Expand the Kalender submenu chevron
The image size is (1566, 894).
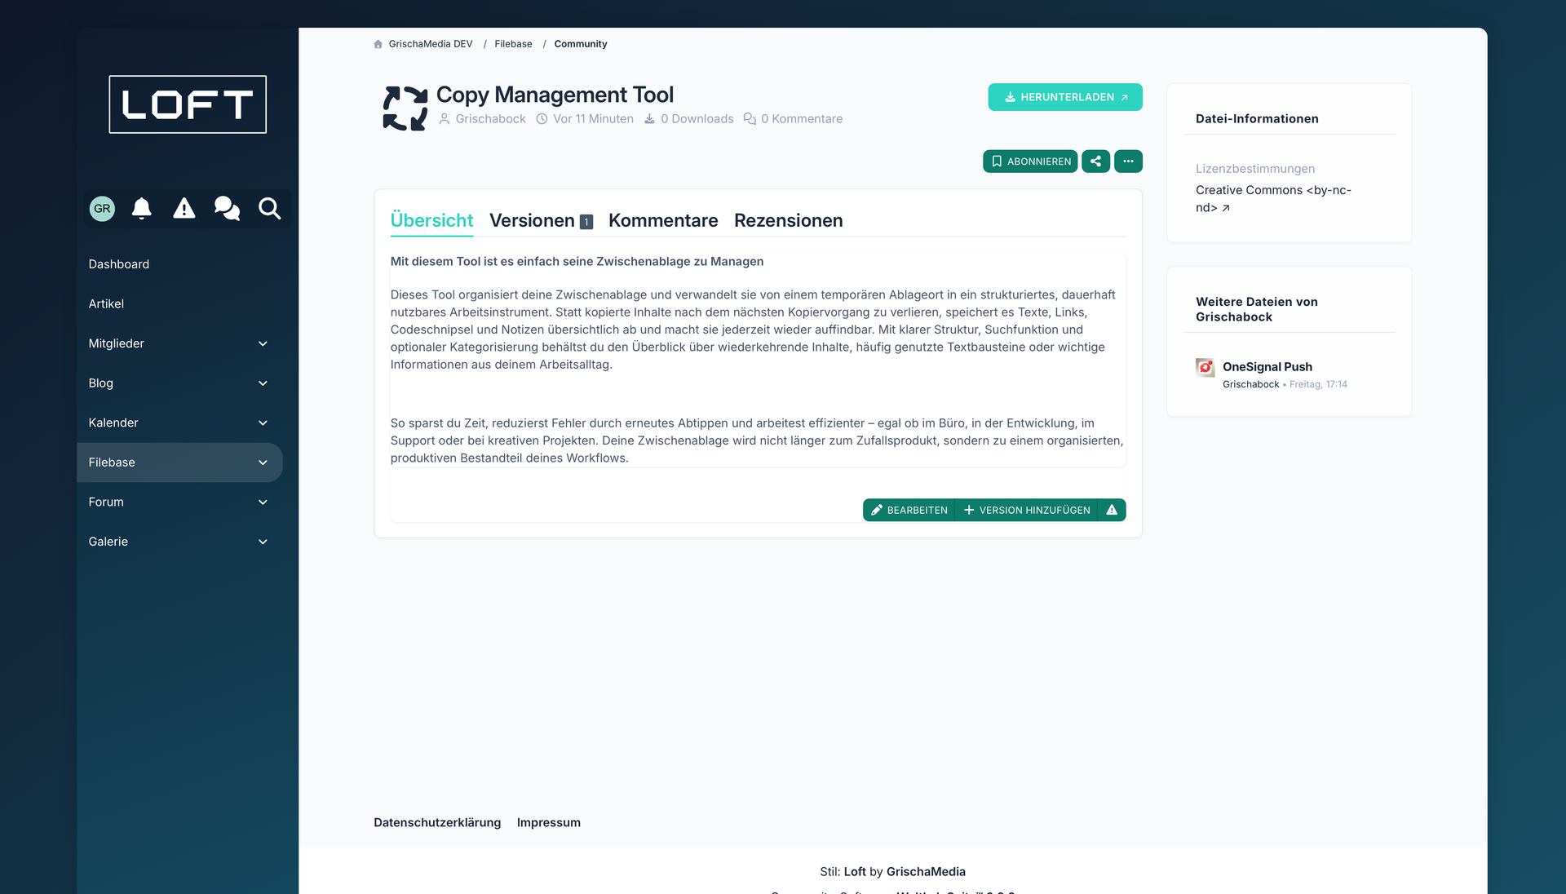[x=263, y=423]
